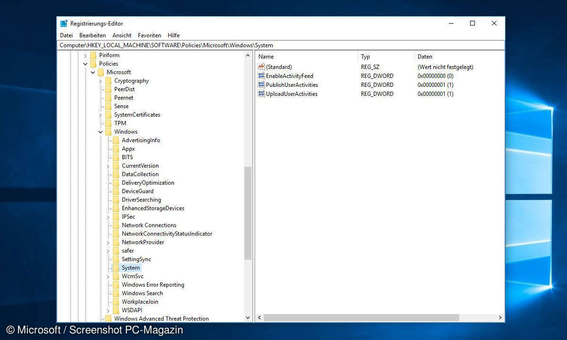Screen dimensions: 567x340
Task: Click the '(Wert nicht festgelegt)' data cell
Action: click(446, 67)
